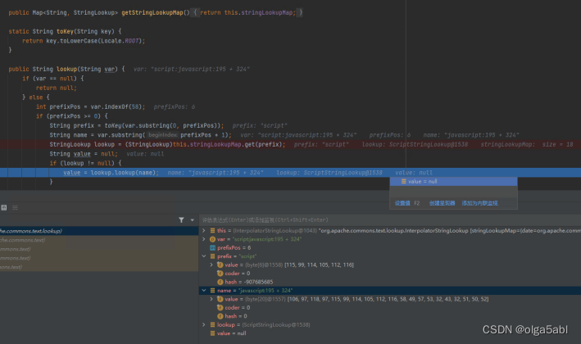This screenshot has width=581, height=344.
Task: Click the filter frames funnel icon
Action: tap(181, 220)
